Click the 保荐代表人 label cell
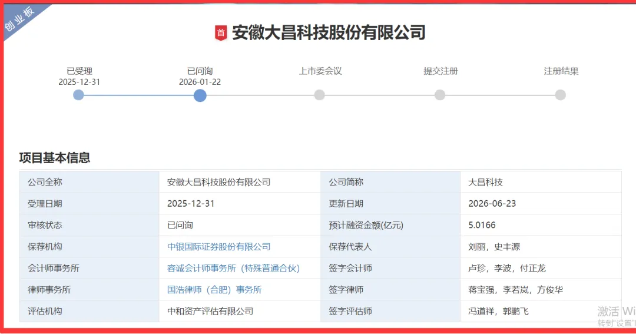 point(390,247)
